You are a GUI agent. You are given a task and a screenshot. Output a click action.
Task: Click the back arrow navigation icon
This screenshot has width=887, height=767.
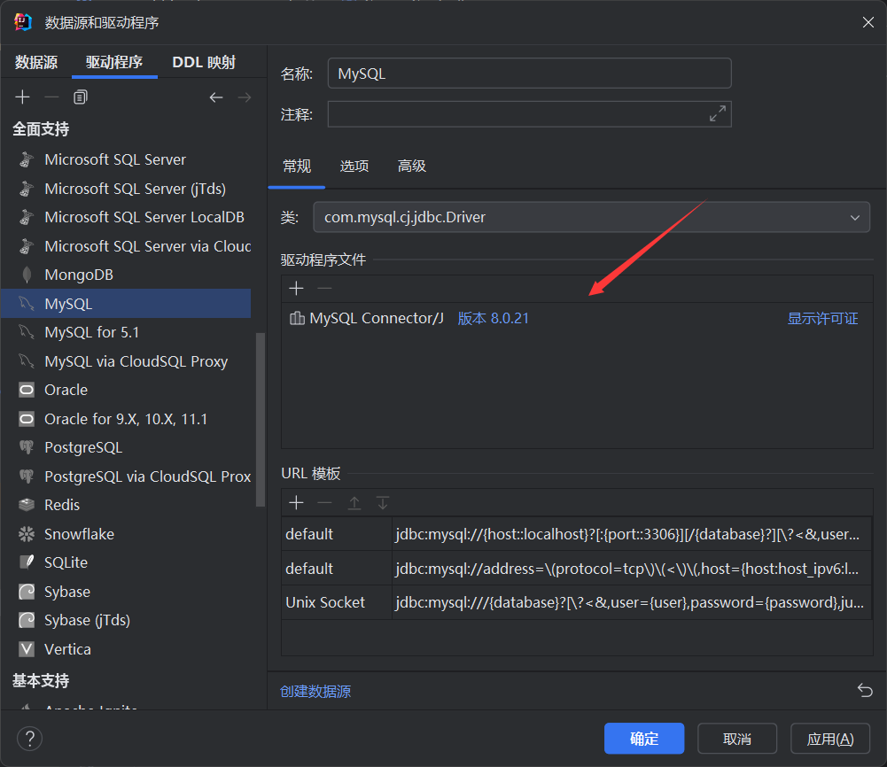pyautogui.click(x=216, y=97)
